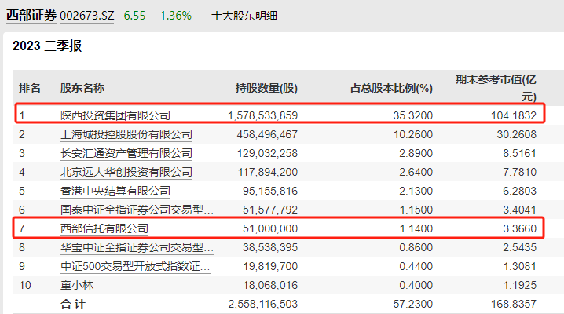Select share count 51,000,000
The image size is (564, 314).
[270, 228]
